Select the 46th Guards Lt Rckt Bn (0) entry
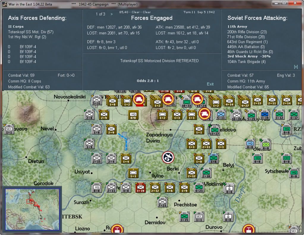This screenshot has width=304, height=235. tap(250, 52)
